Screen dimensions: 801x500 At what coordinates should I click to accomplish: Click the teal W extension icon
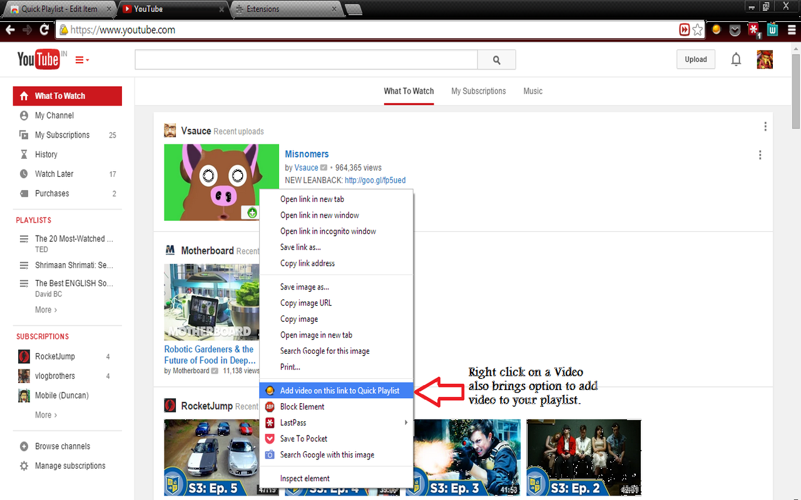click(x=773, y=29)
